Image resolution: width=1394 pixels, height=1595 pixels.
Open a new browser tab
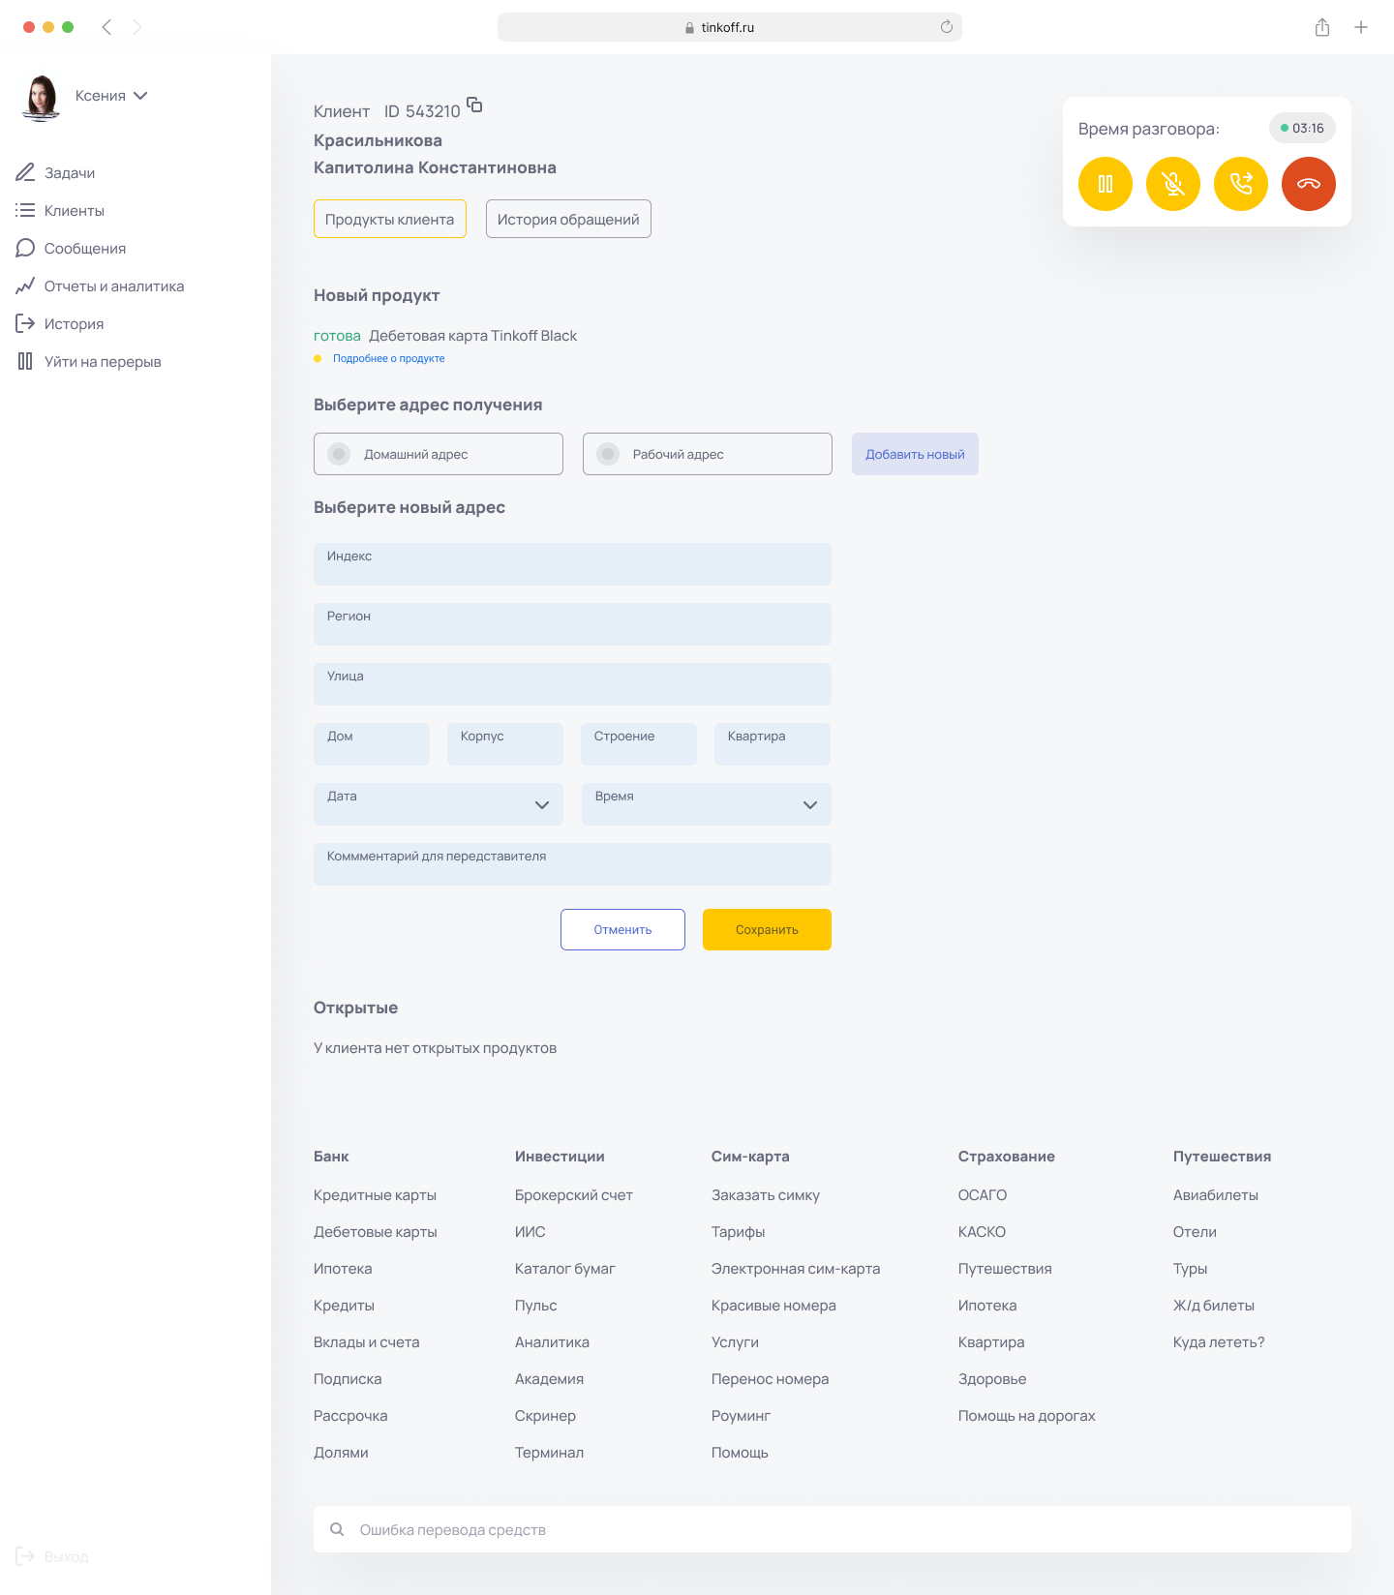(x=1360, y=27)
